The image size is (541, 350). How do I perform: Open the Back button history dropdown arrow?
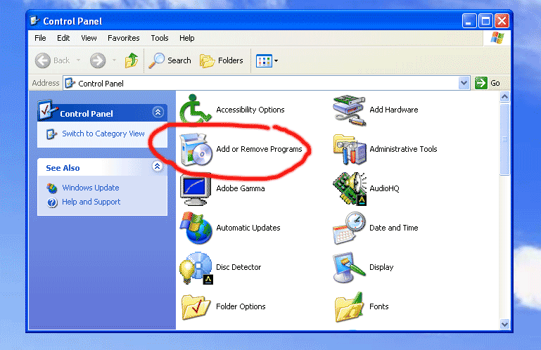click(x=78, y=60)
